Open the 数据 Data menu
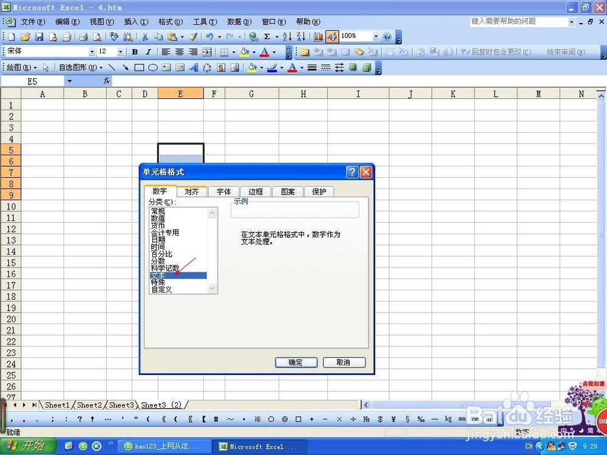The height and width of the screenshot is (455, 607). (239, 22)
